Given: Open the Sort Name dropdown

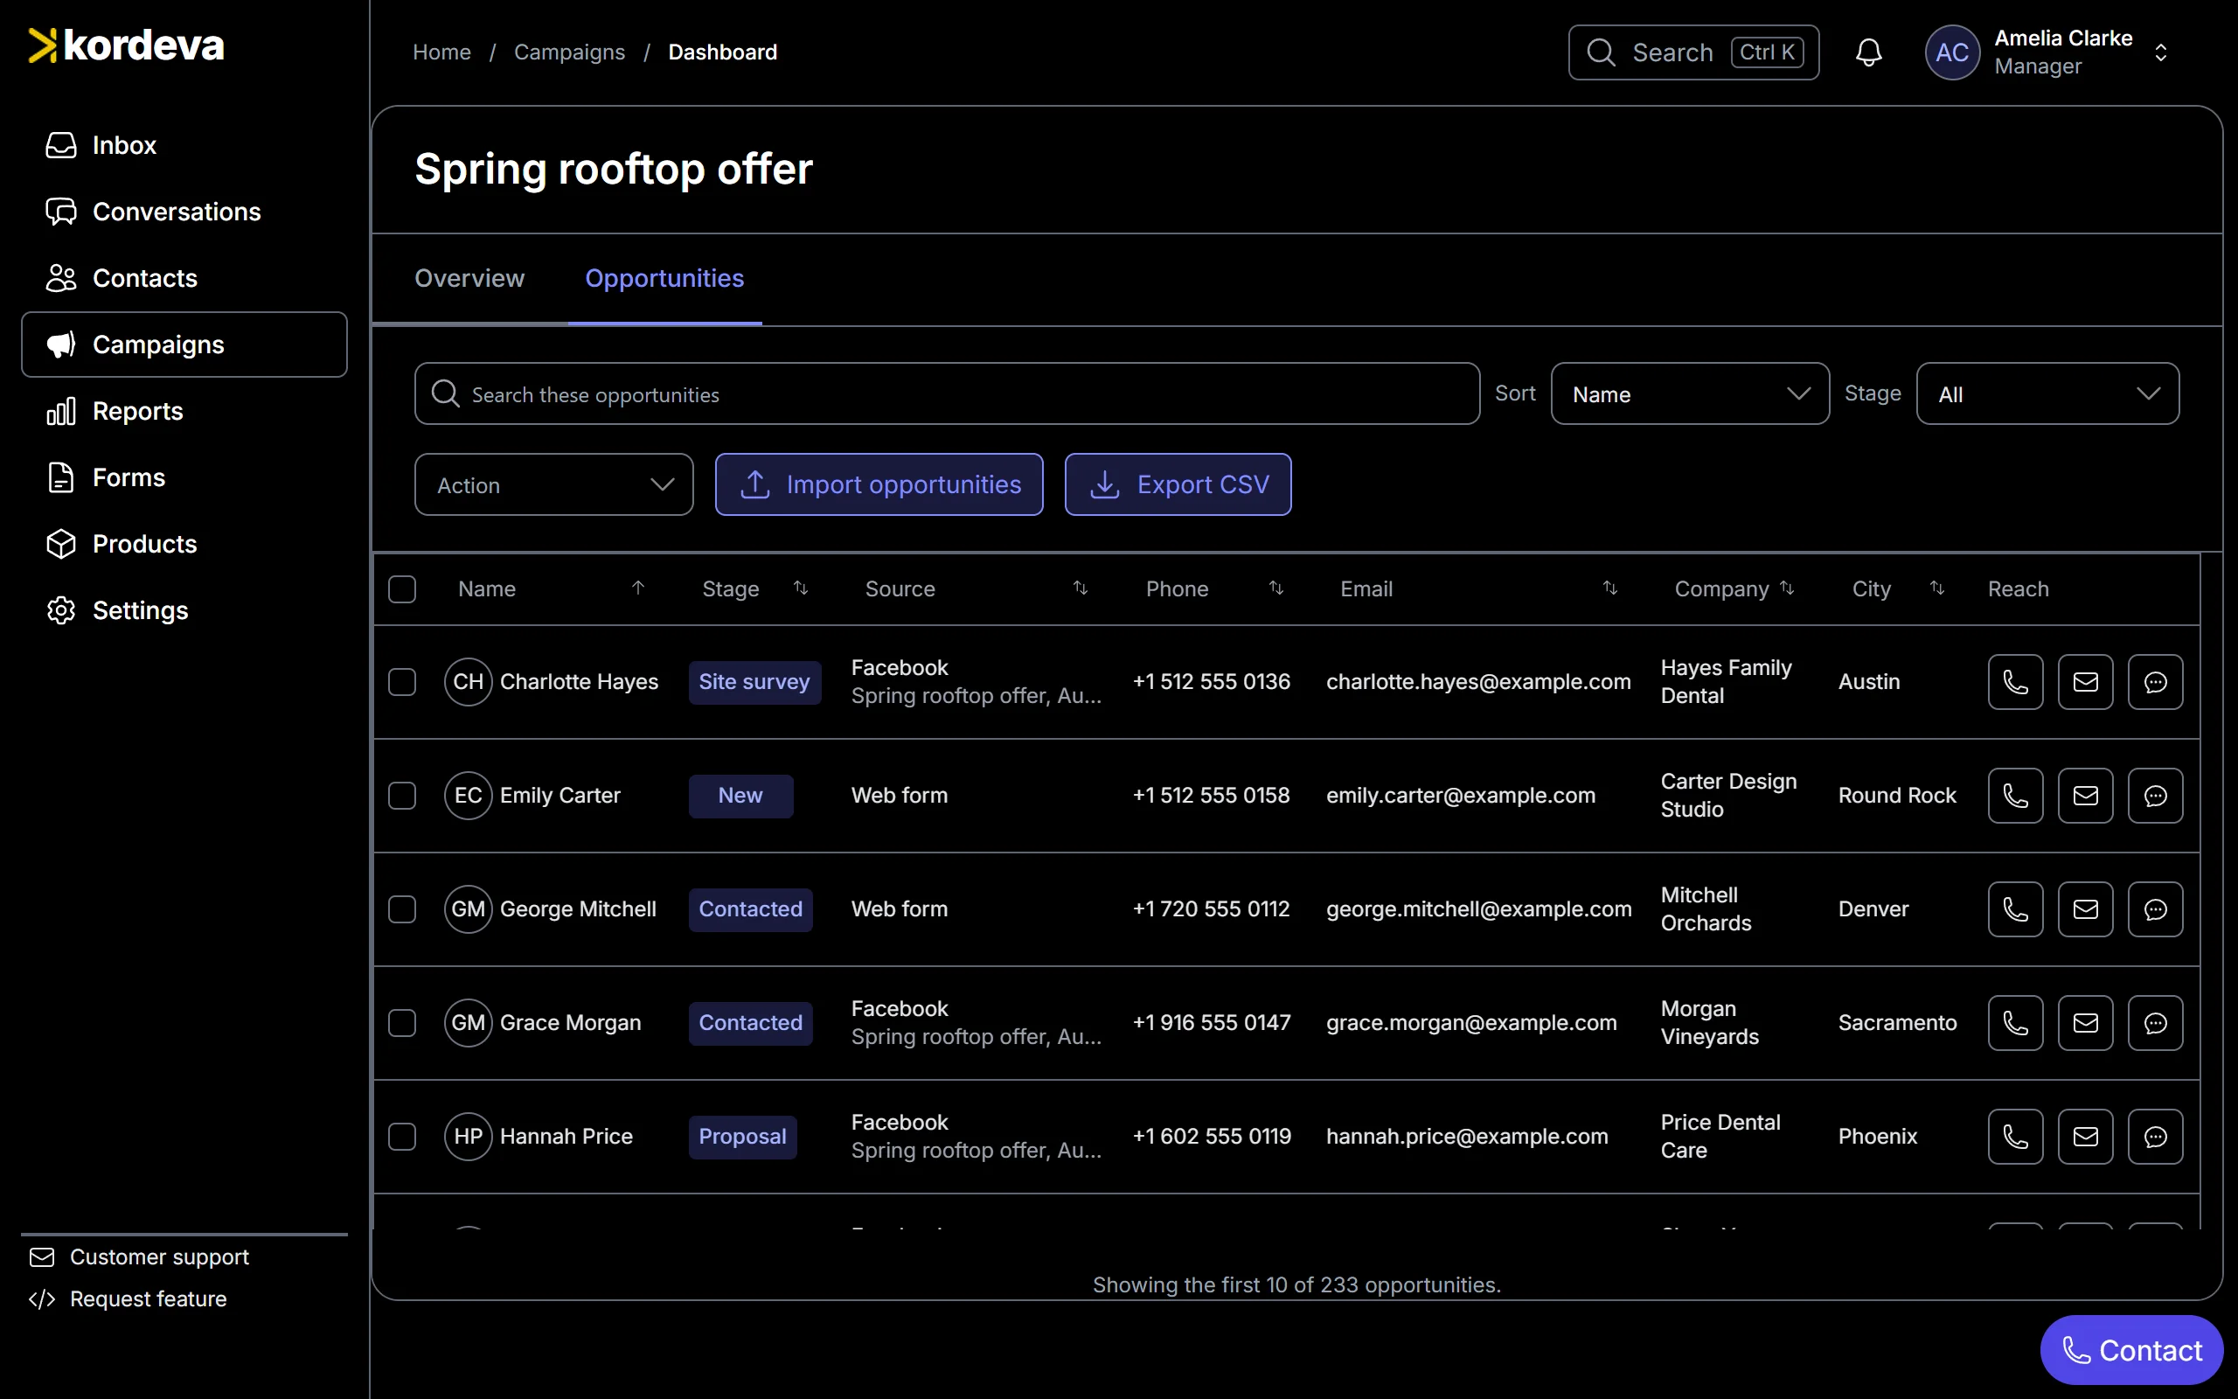Looking at the screenshot, I should tap(1690, 394).
